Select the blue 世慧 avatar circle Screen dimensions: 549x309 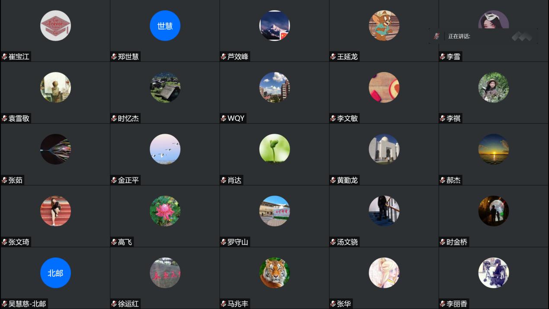coord(165,26)
